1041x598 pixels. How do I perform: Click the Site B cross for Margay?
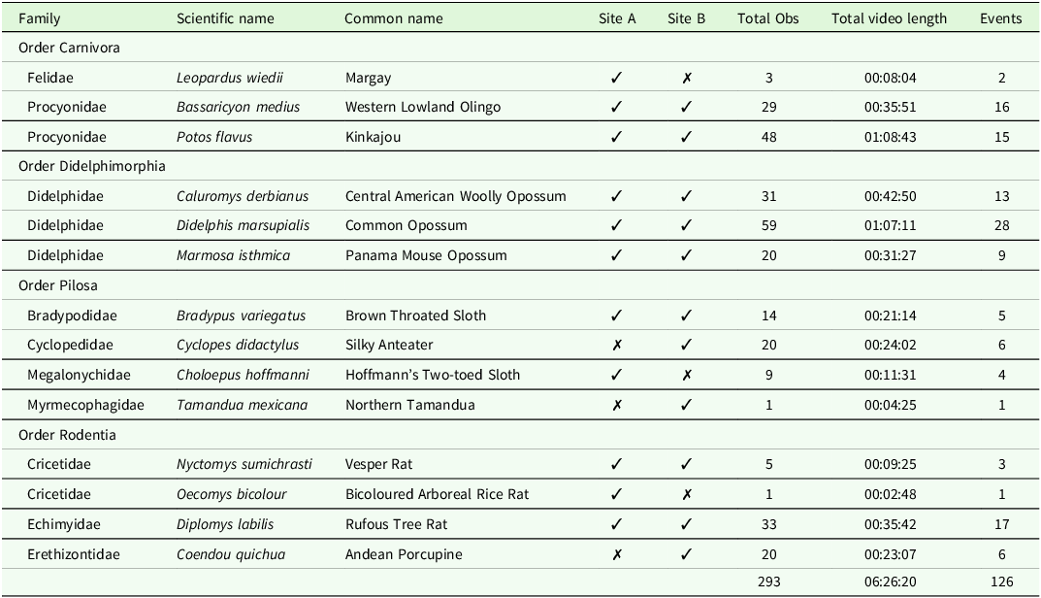[x=686, y=78]
